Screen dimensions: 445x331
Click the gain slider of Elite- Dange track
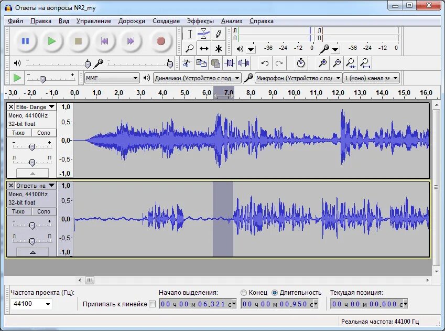pyautogui.click(x=32, y=147)
